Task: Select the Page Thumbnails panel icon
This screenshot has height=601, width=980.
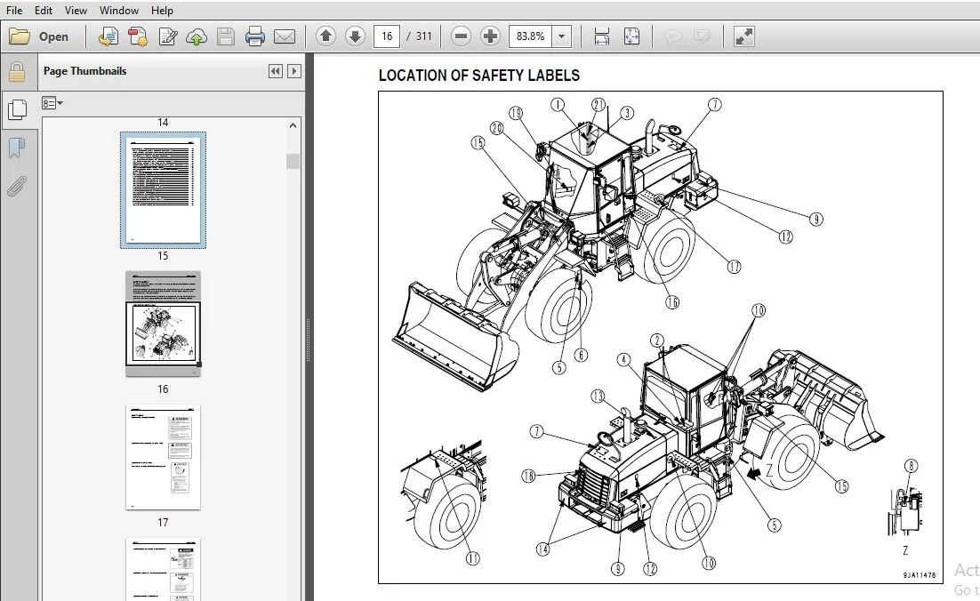Action: 18,110
